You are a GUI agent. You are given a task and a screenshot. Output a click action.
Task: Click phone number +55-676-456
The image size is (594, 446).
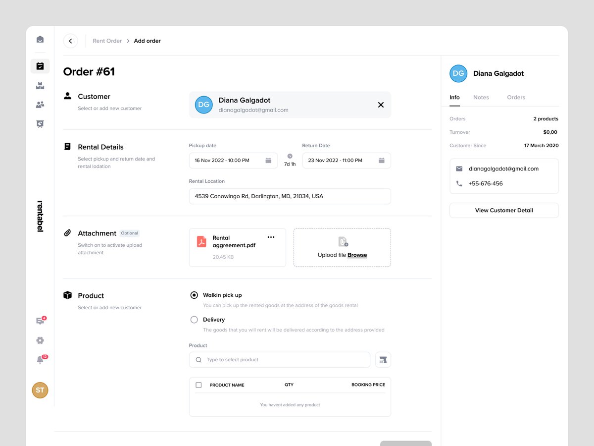coord(486,183)
